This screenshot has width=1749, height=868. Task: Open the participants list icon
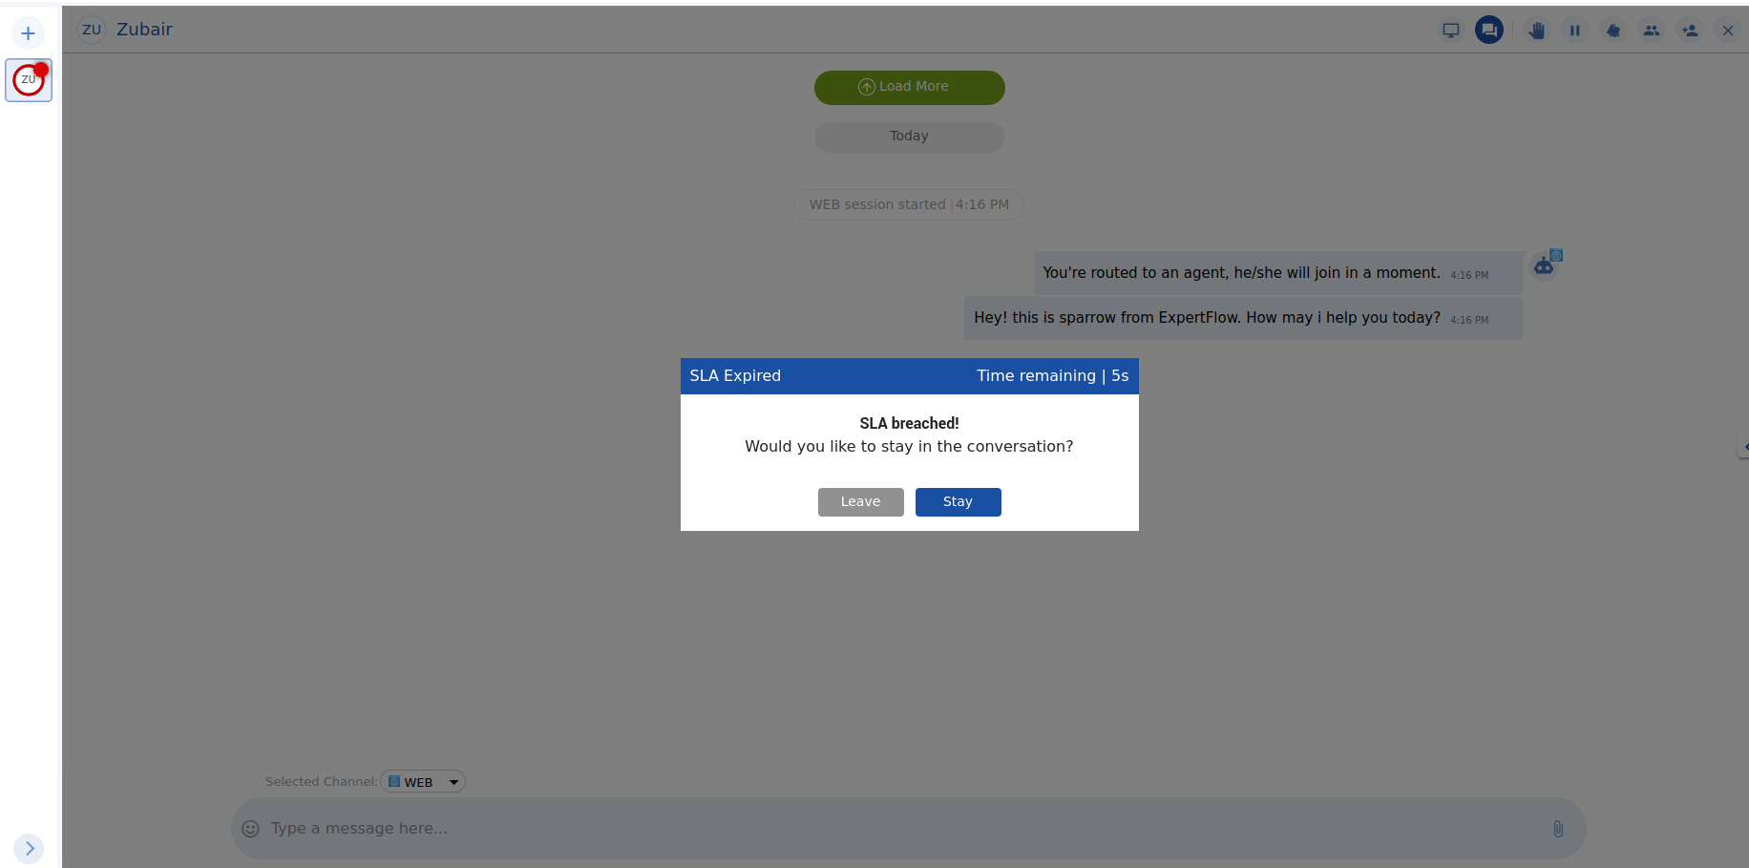coord(1651,30)
